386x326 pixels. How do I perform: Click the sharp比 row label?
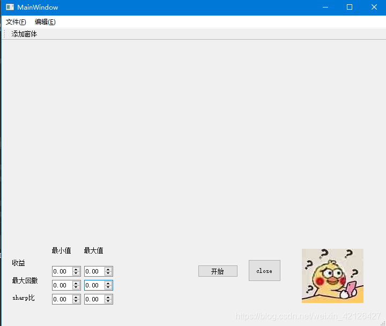click(24, 298)
